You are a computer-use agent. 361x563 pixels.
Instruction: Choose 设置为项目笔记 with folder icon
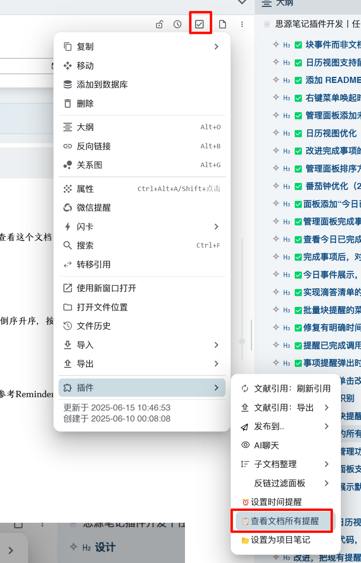point(280,540)
